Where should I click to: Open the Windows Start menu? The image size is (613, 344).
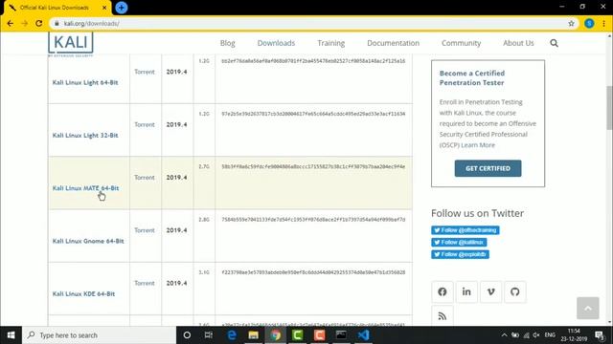pyautogui.click(x=11, y=335)
